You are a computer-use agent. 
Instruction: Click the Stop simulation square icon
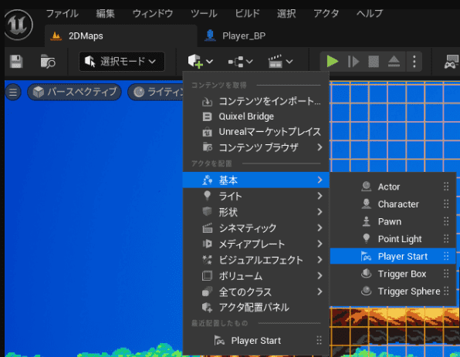coord(374,62)
